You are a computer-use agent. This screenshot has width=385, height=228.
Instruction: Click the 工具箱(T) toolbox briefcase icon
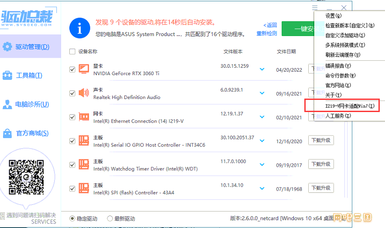point(7,75)
